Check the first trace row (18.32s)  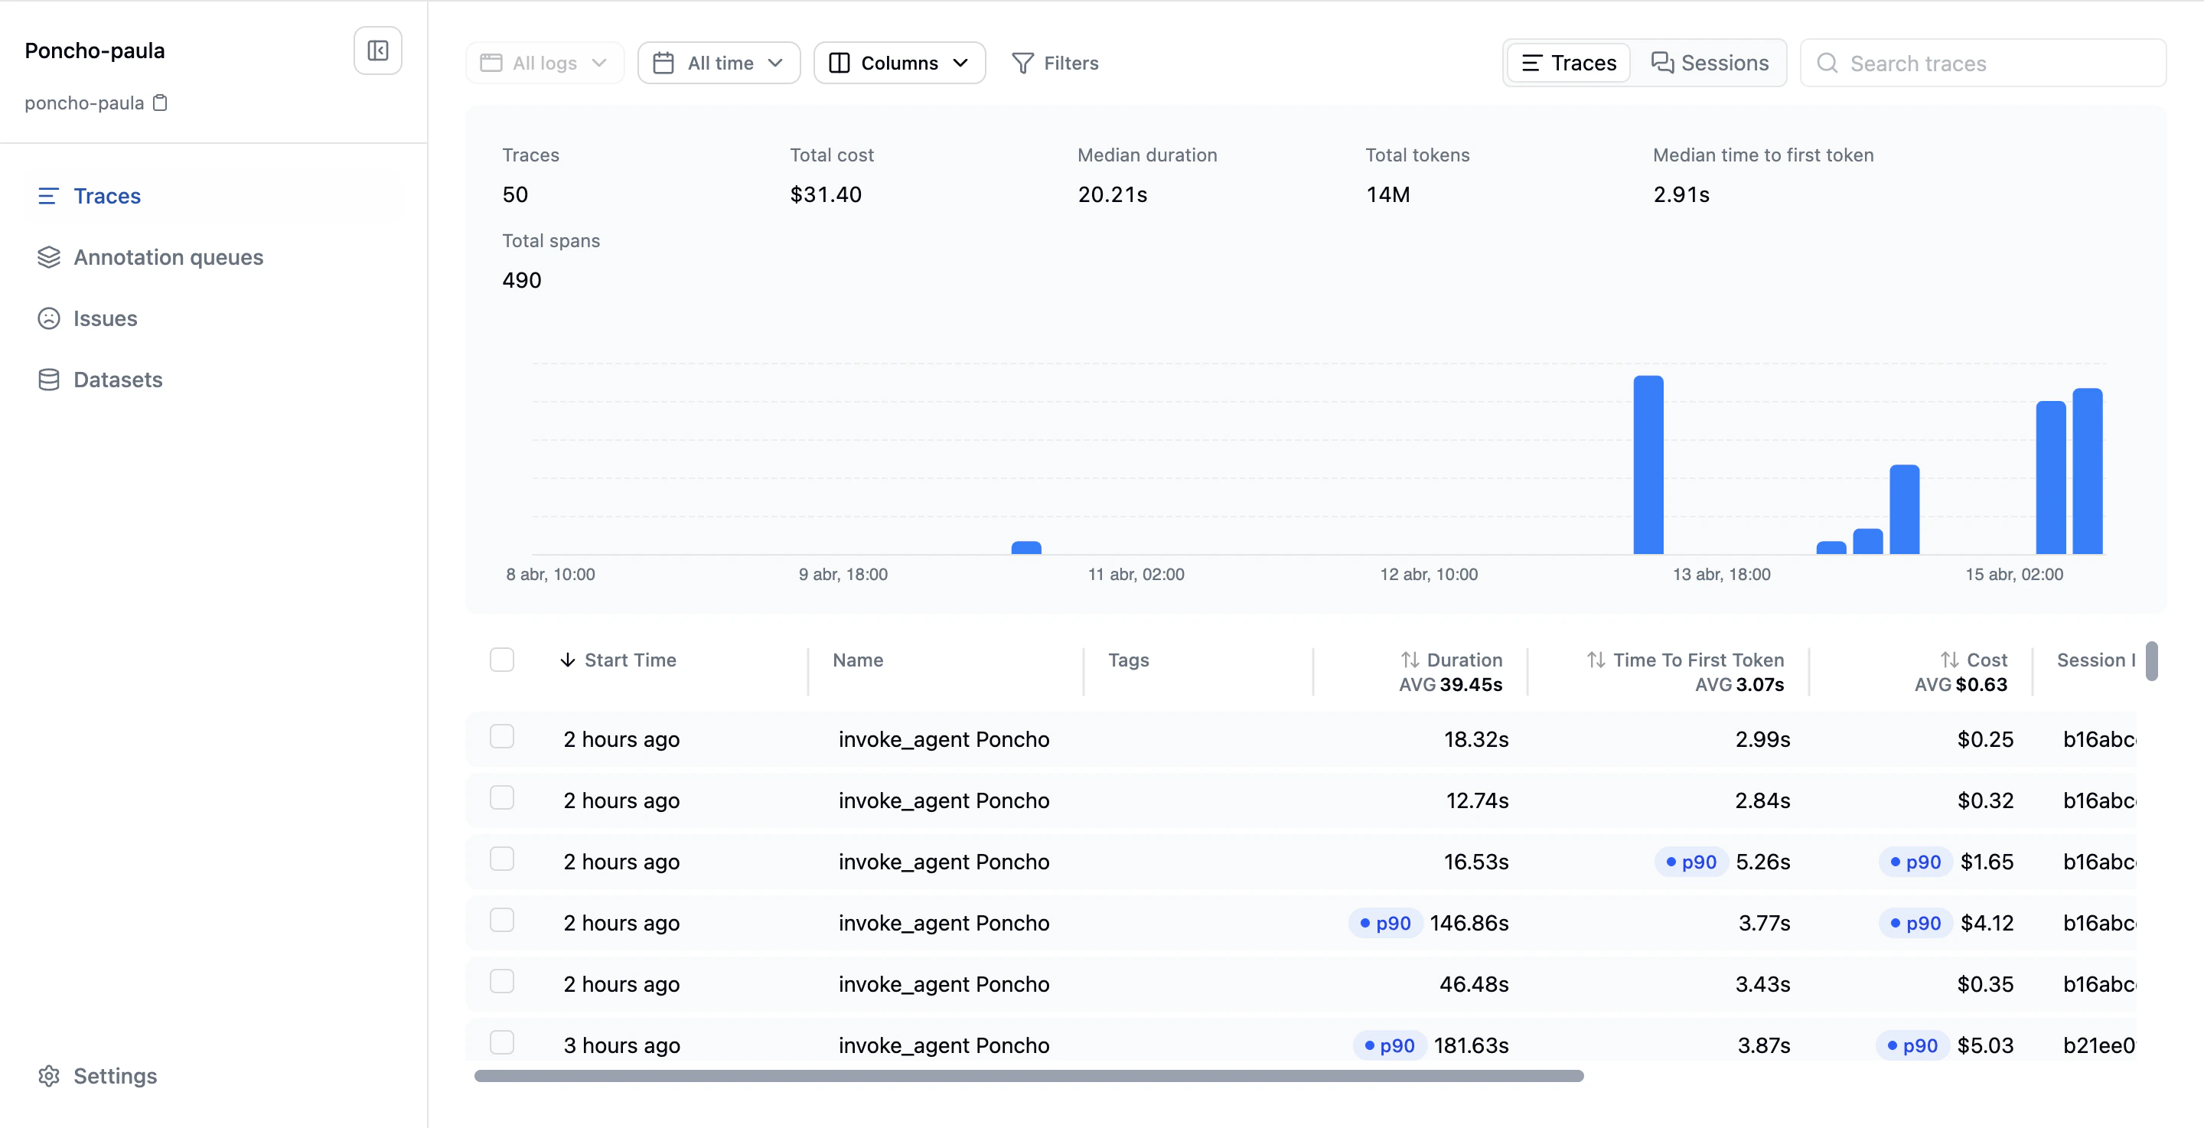(x=502, y=737)
